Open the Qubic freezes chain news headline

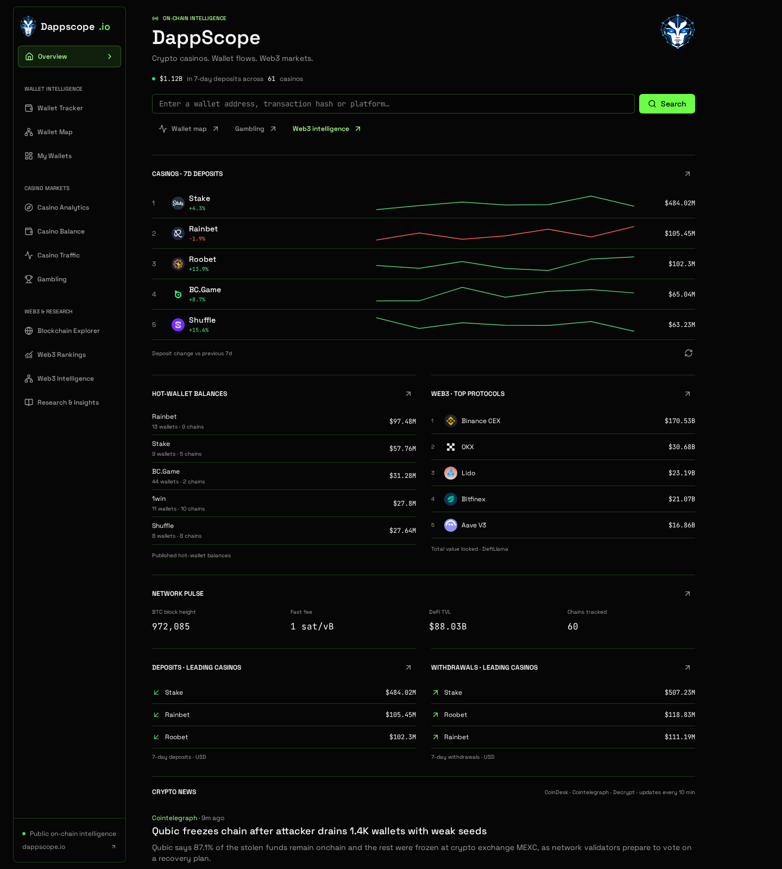(319, 831)
